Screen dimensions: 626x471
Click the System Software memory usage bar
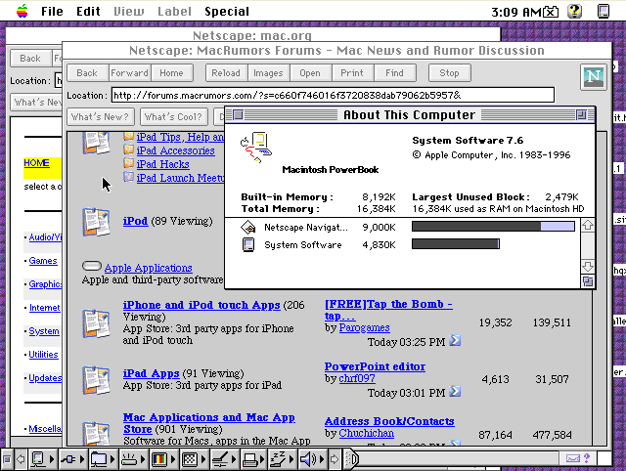(456, 244)
